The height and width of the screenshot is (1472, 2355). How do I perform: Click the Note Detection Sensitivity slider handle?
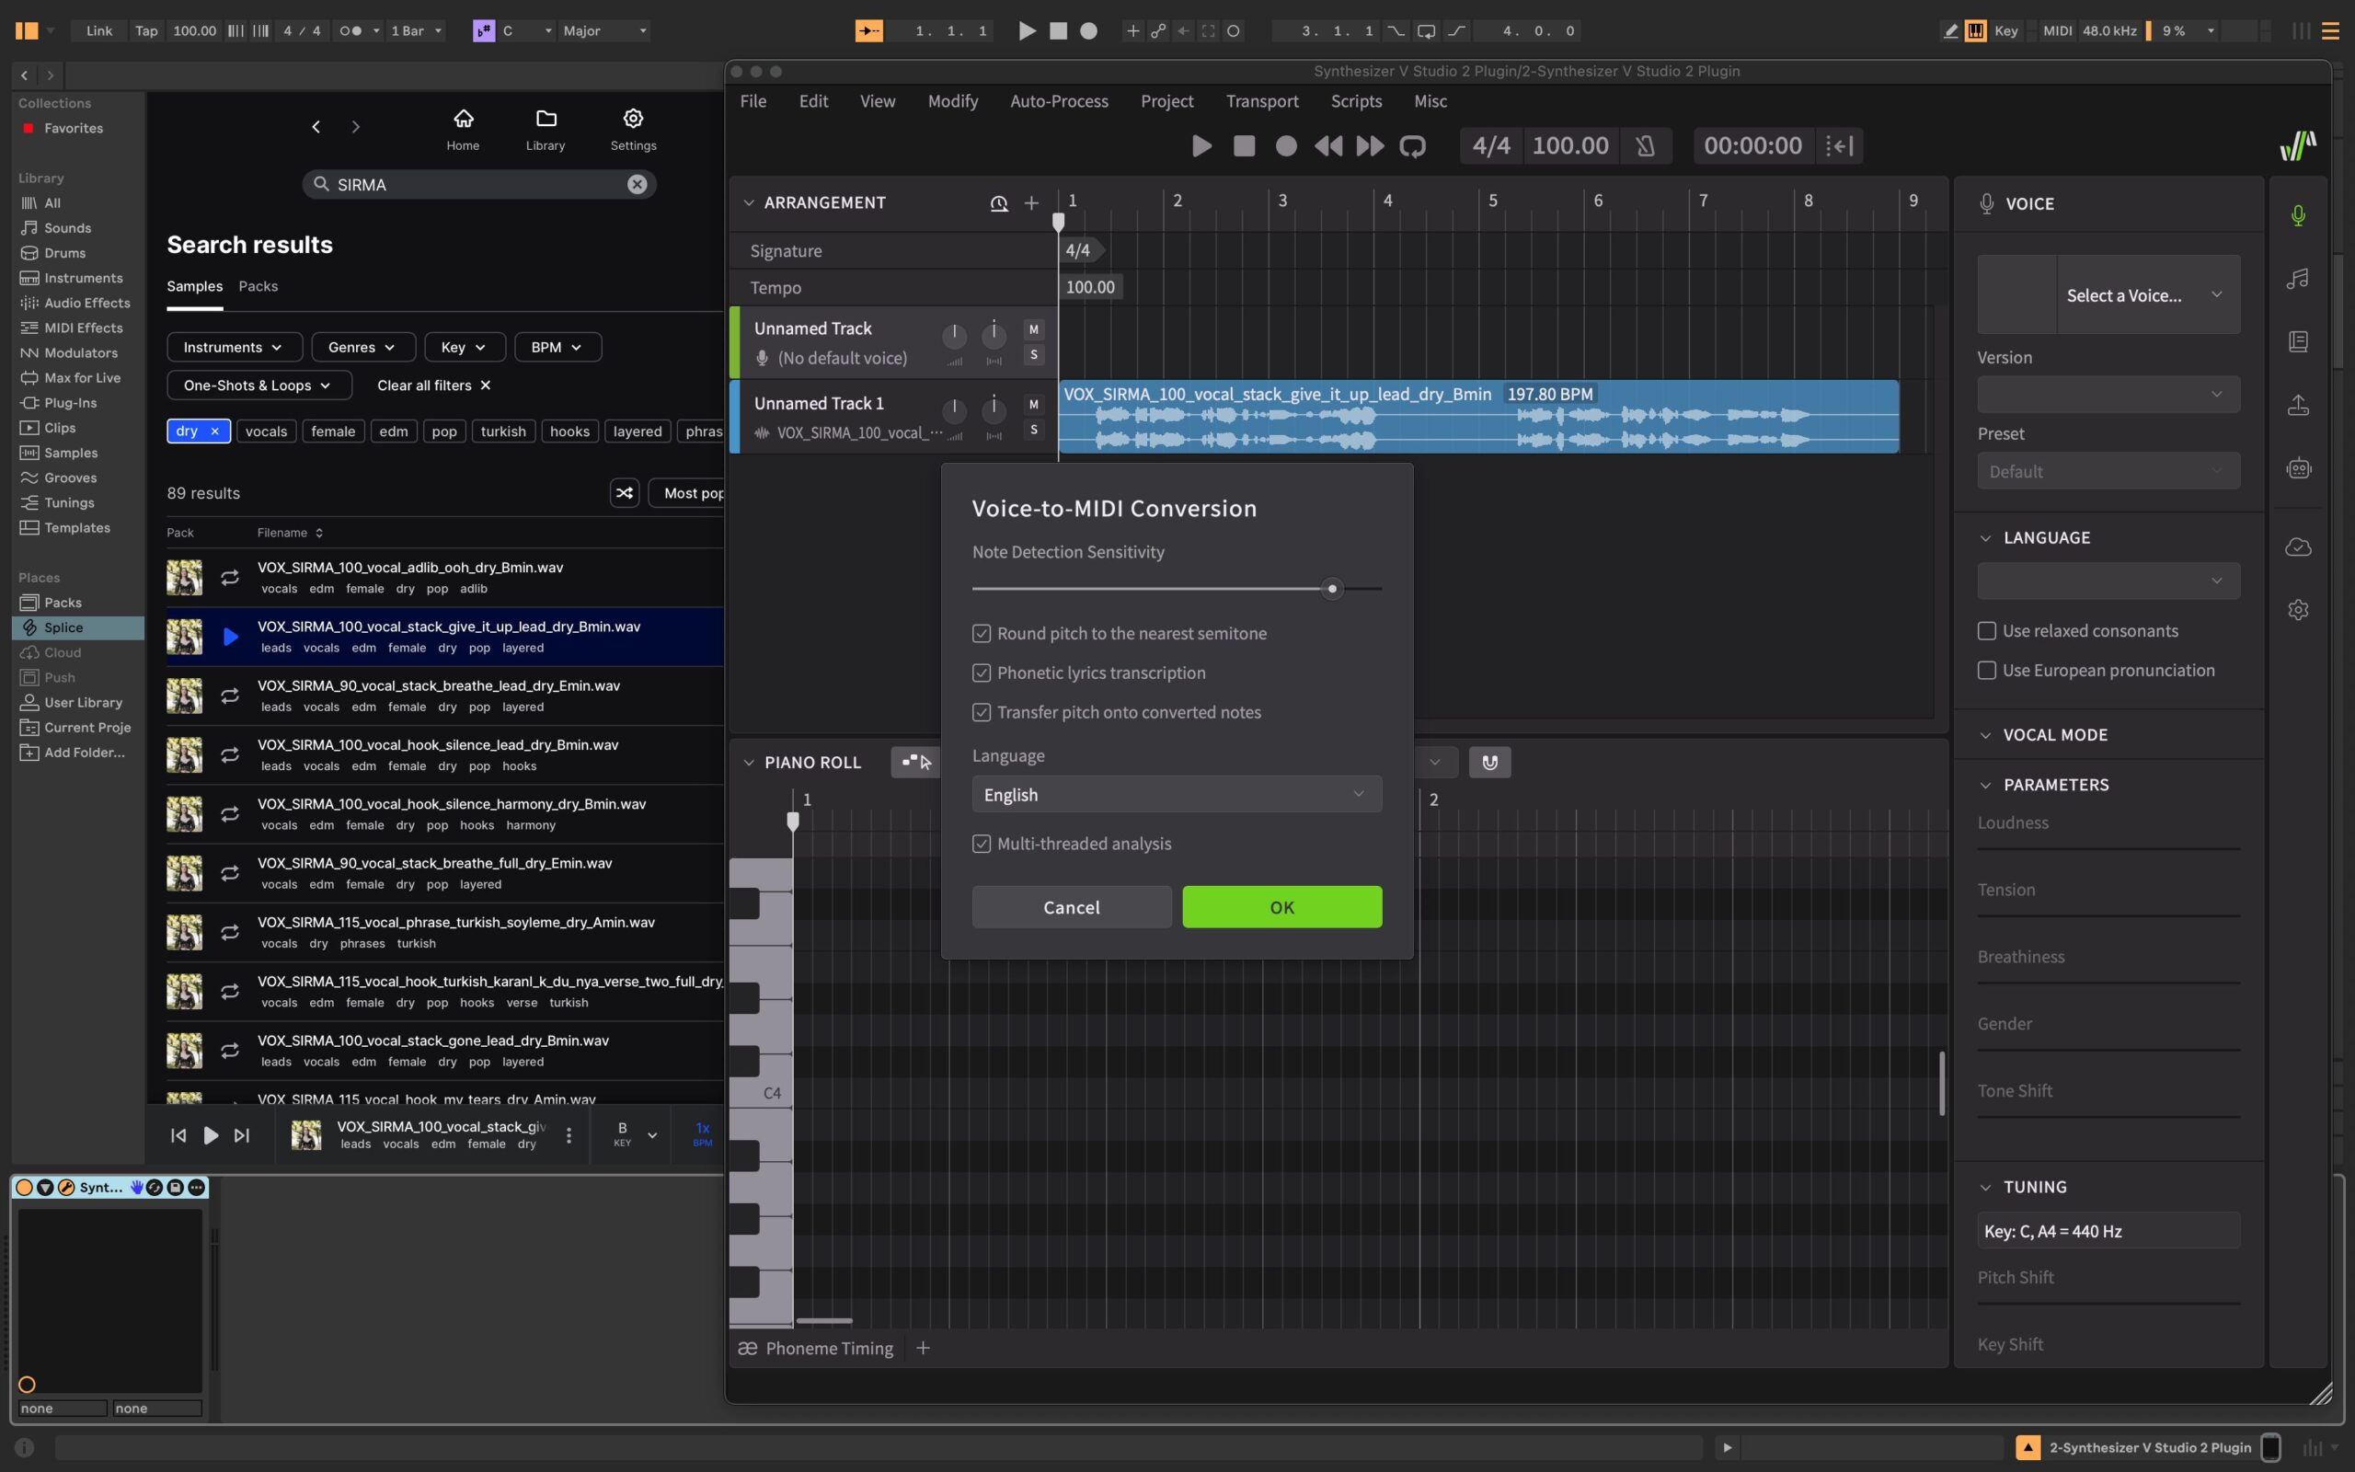(x=1332, y=589)
